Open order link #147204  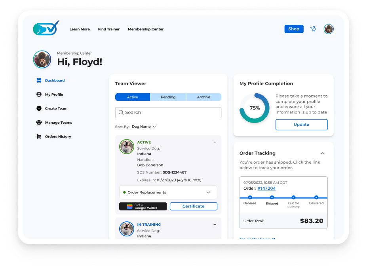266,189
